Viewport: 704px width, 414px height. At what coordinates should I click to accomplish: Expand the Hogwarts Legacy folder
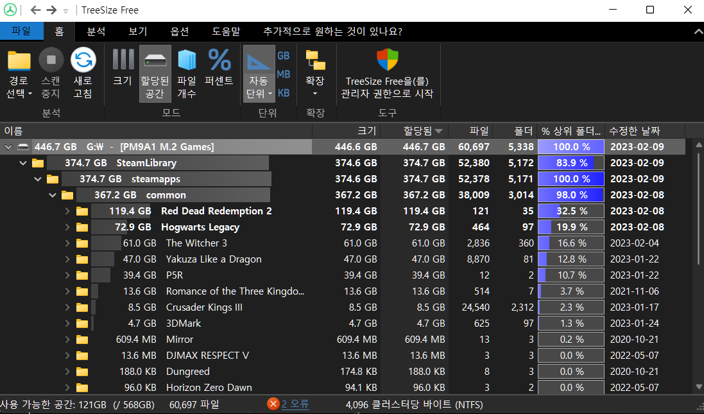(67, 227)
